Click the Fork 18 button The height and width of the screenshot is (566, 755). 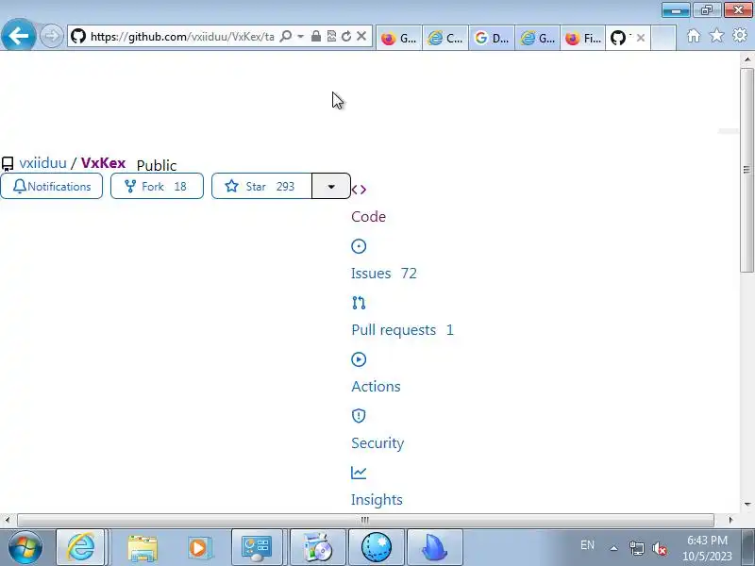157,186
